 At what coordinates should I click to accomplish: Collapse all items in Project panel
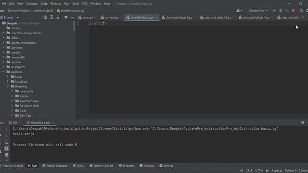pyautogui.click(x=58, y=17)
